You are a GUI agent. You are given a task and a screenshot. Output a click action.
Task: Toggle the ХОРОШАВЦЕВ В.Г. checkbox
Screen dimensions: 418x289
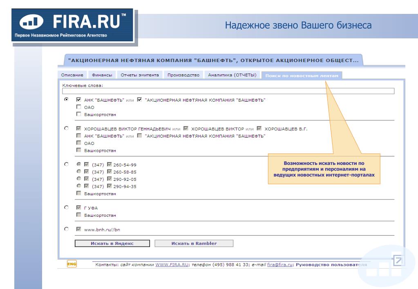click(x=259, y=129)
